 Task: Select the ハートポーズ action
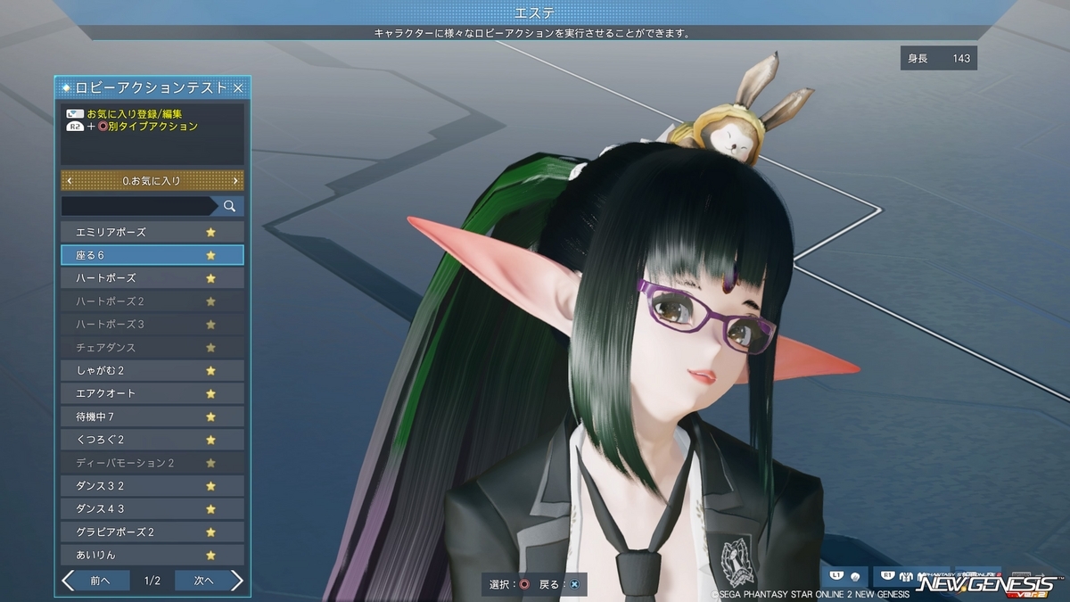[x=152, y=278]
